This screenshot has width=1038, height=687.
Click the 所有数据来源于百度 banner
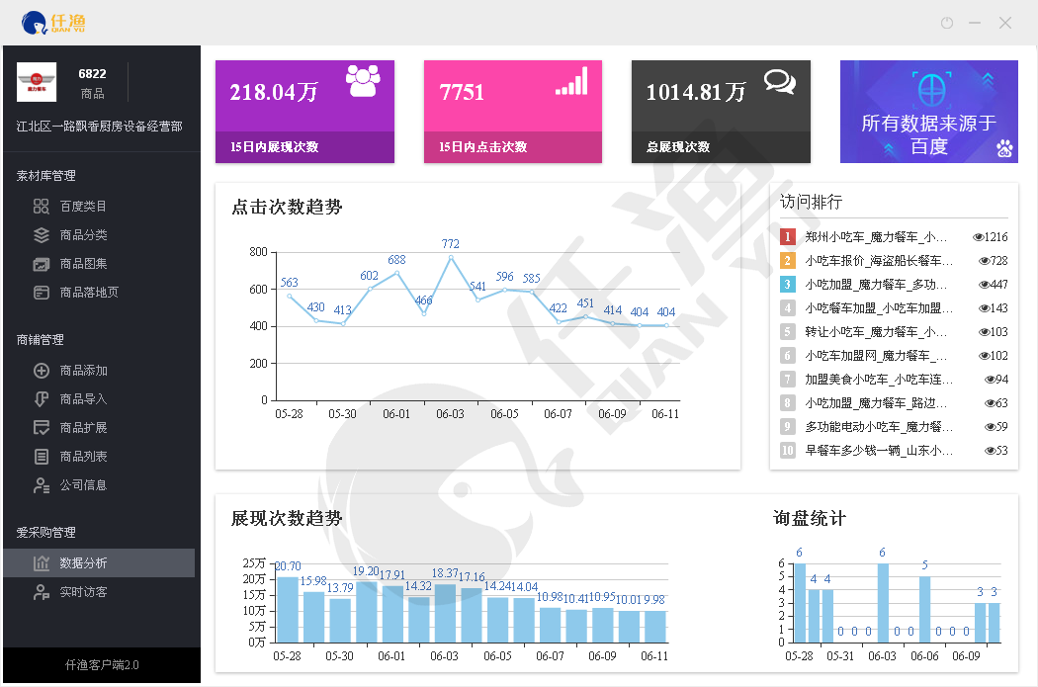tap(929, 112)
